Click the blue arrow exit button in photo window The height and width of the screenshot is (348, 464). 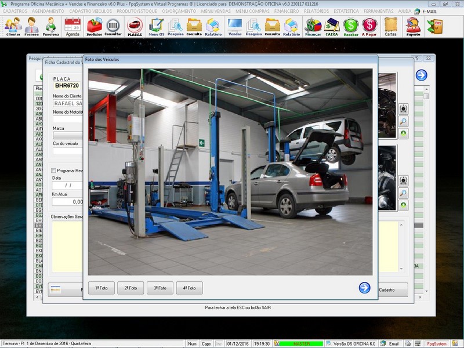(364, 288)
